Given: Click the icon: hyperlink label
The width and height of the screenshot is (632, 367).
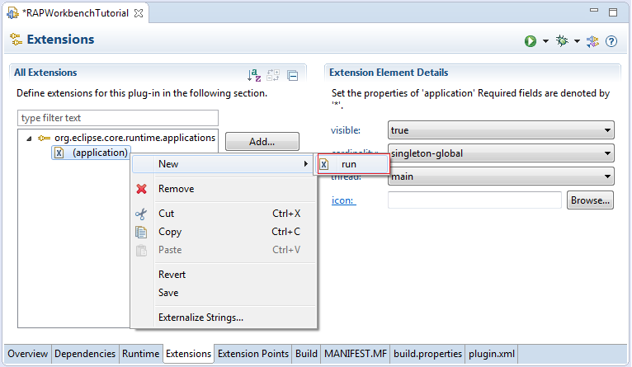Looking at the screenshot, I should (343, 200).
